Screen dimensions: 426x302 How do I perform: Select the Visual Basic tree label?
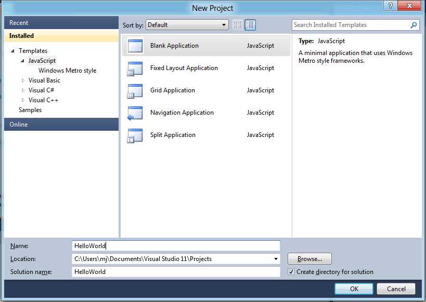[x=44, y=80]
